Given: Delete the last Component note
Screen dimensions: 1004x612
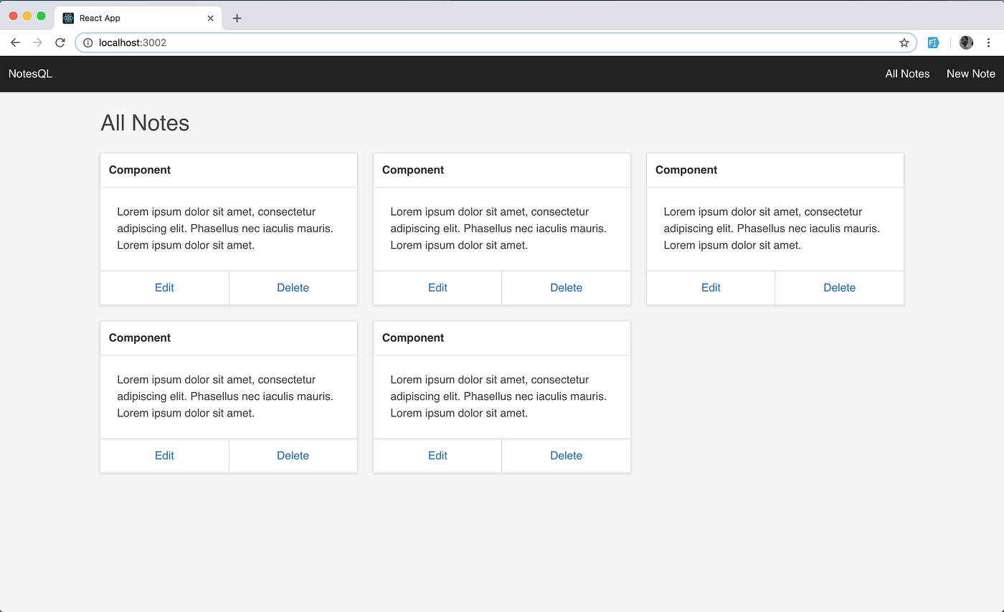Looking at the screenshot, I should click(566, 455).
